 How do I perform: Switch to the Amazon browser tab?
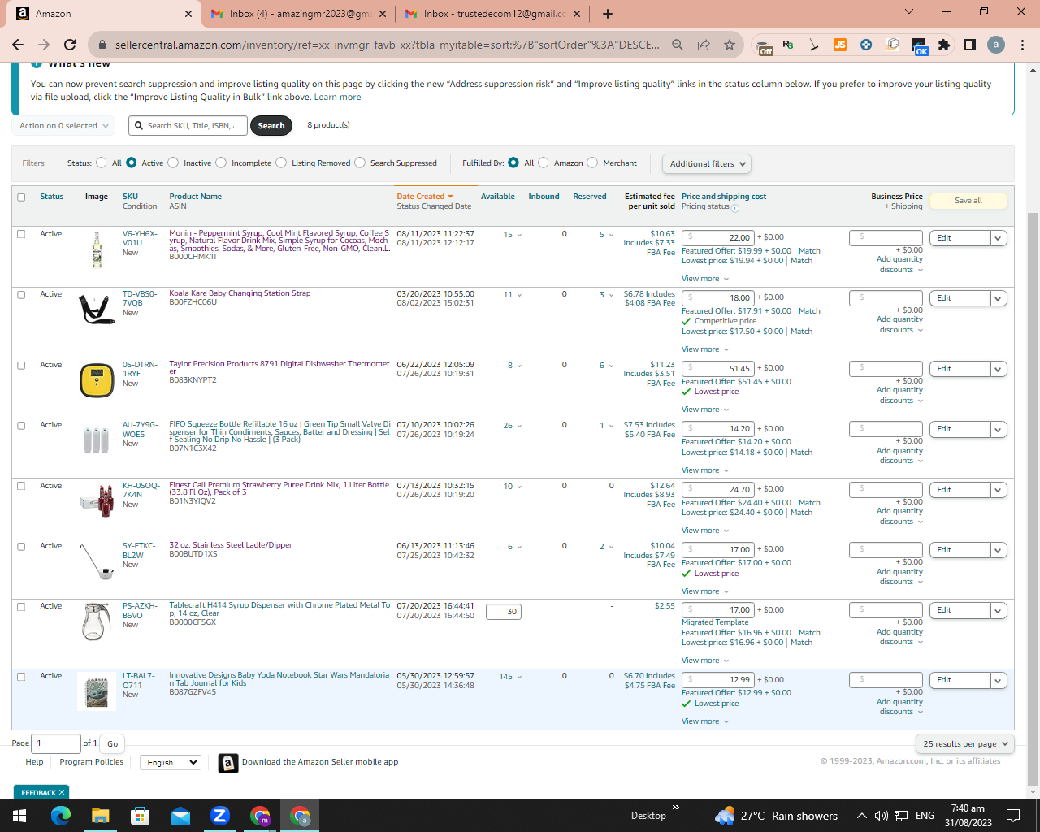click(x=104, y=14)
